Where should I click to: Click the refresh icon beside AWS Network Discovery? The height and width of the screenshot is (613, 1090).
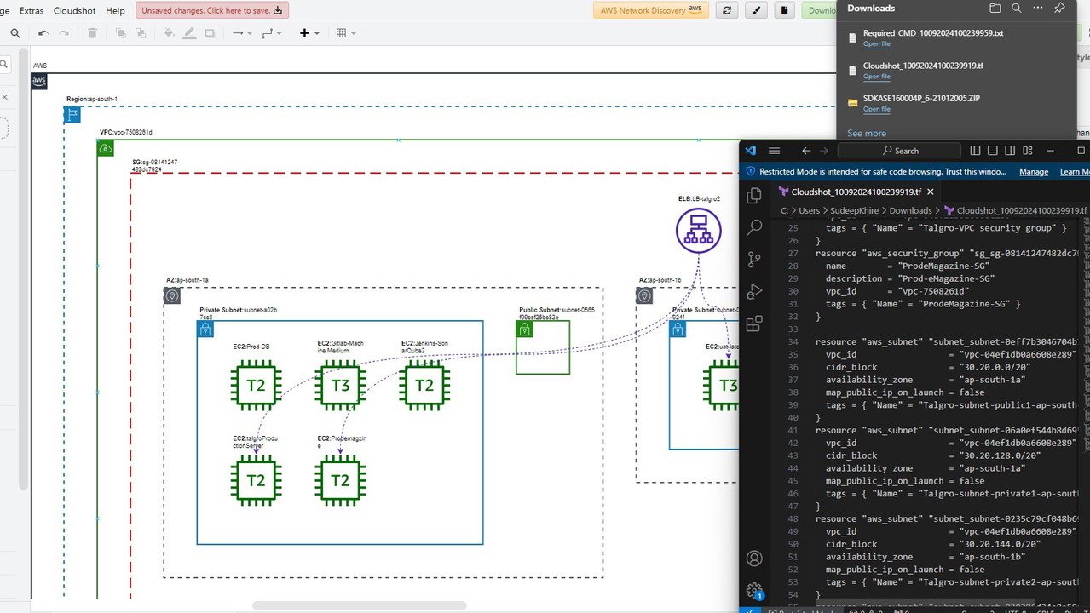[x=726, y=10]
